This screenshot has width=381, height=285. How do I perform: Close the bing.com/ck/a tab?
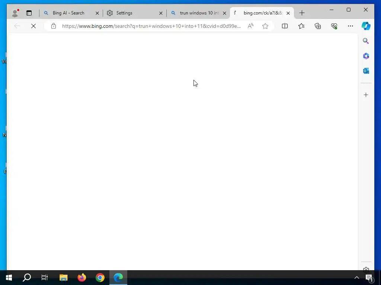pyautogui.click(x=288, y=13)
